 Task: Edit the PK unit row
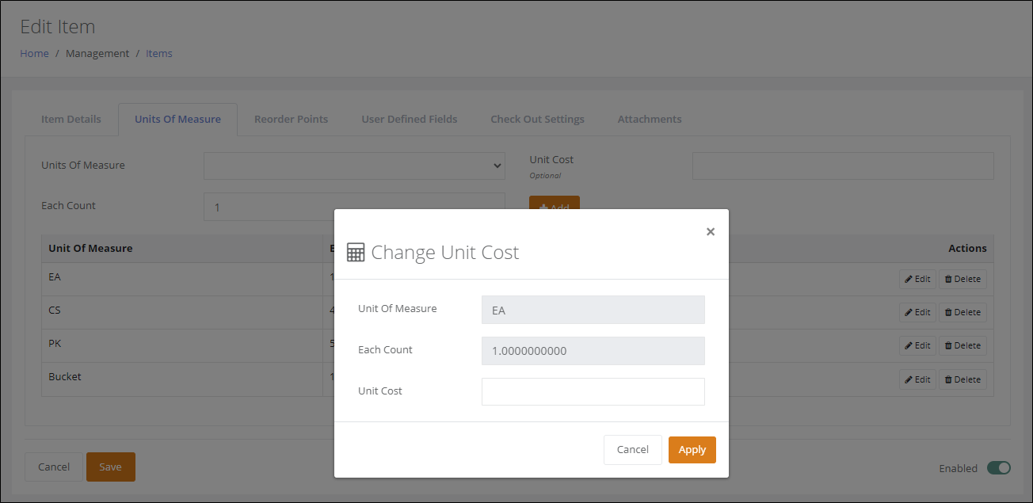click(x=917, y=345)
